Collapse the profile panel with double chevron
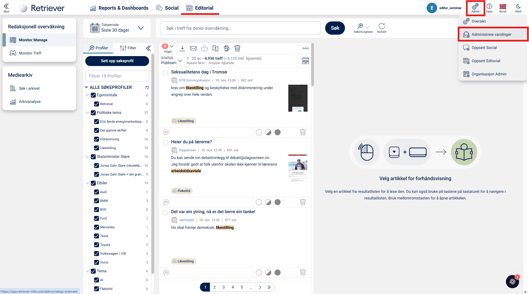Viewport: 529px width, 294px height. click(x=149, y=48)
